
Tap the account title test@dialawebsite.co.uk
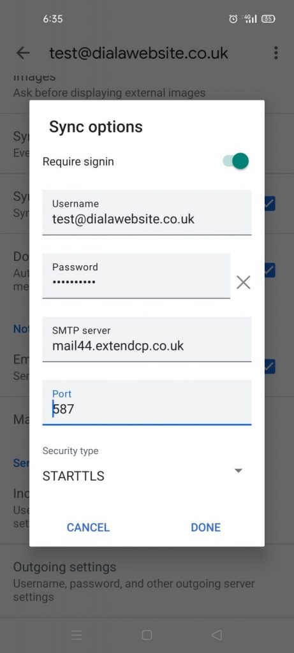138,54
